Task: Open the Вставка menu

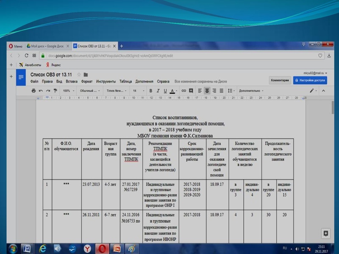Action: (x=72, y=81)
